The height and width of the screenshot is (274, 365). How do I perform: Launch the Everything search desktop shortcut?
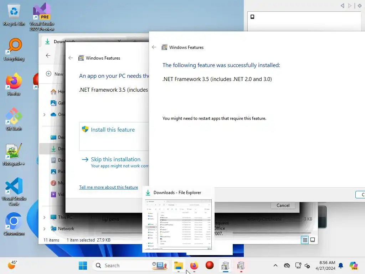(14, 49)
